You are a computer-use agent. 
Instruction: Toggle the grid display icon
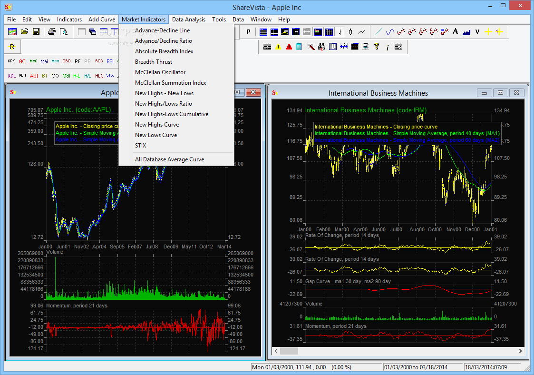coord(329,32)
